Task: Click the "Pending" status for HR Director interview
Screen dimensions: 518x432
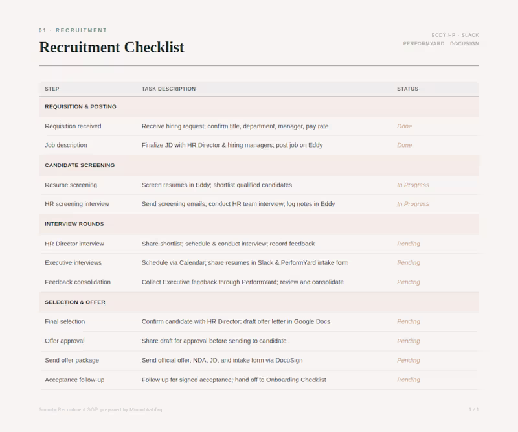Action: point(409,244)
